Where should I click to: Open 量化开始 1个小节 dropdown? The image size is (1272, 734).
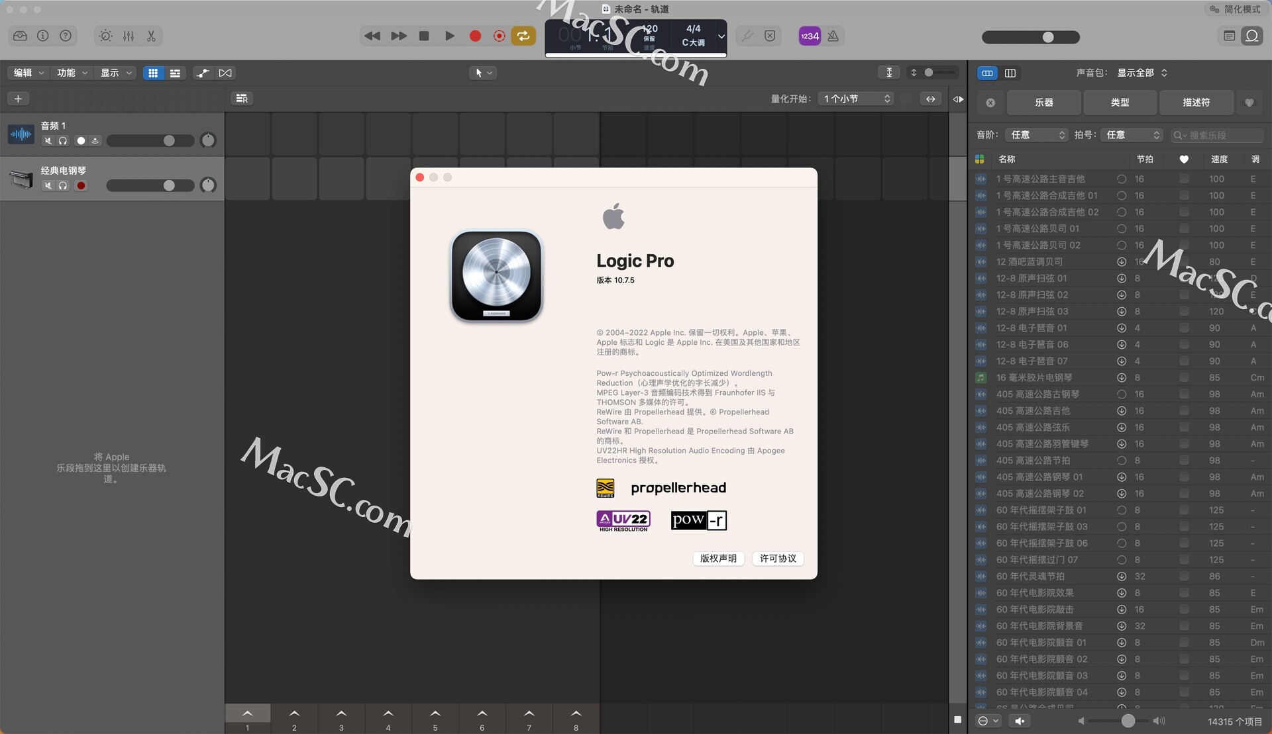(856, 99)
